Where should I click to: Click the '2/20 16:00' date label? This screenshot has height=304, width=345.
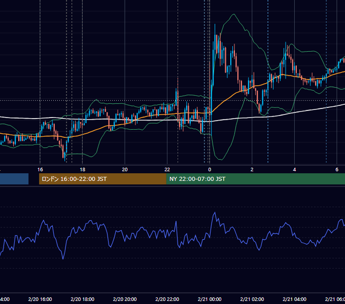pos(40,299)
